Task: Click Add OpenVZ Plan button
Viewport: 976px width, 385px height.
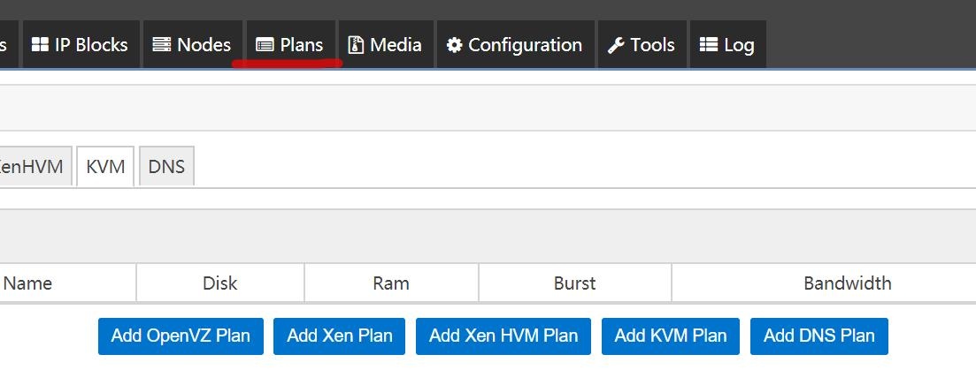Action: 181,336
